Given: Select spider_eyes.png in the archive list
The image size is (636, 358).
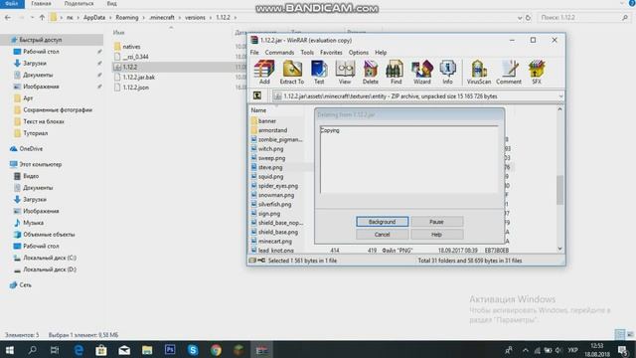Looking at the screenshot, I should [x=278, y=186].
